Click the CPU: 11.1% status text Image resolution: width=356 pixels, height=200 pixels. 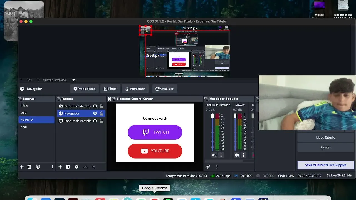click(x=286, y=176)
